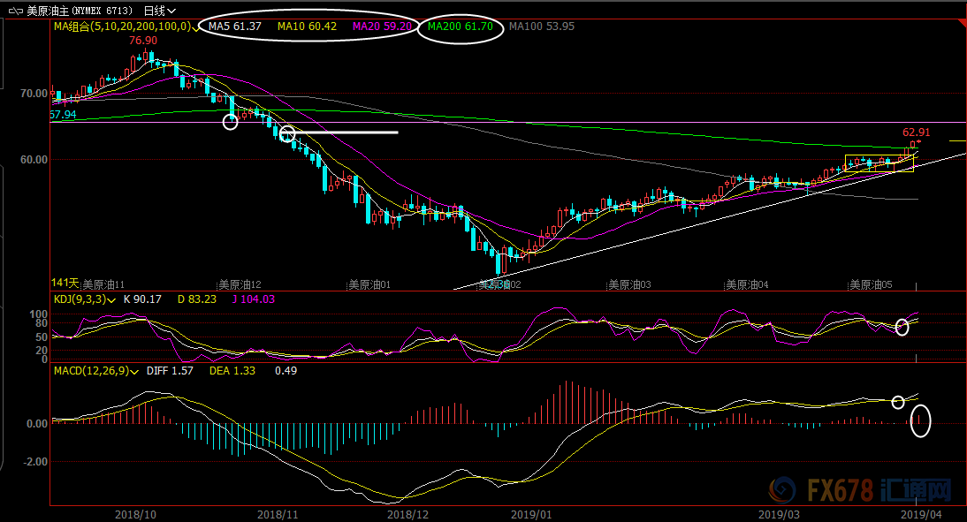Click the 62.91 latest high label
Viewport: 967px width, 522px height.
point(916,132)
